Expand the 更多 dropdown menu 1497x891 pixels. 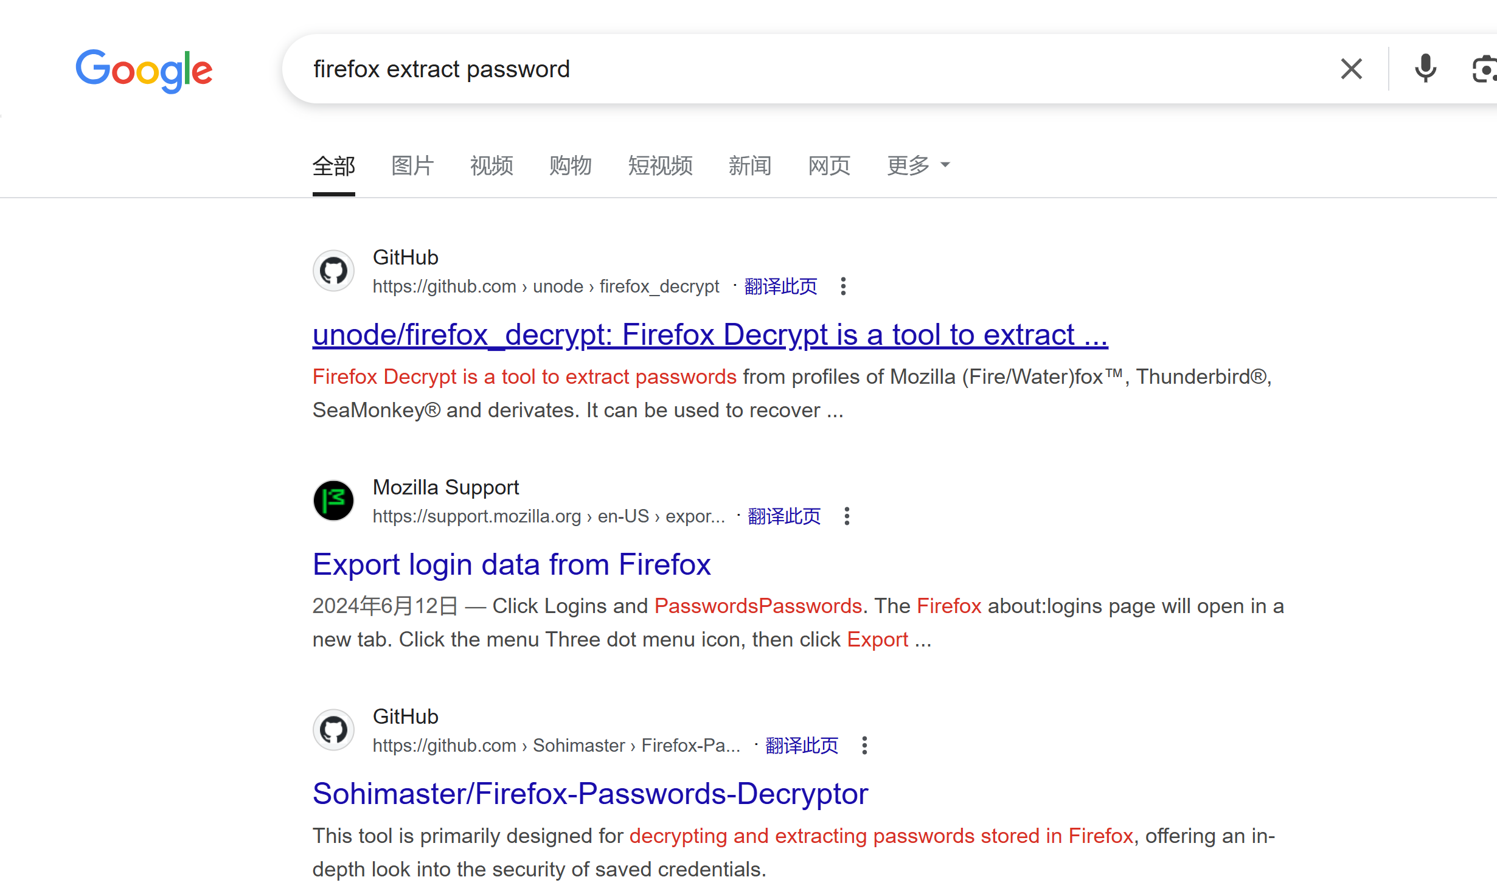pyautogui.click(x=918, y=165)
